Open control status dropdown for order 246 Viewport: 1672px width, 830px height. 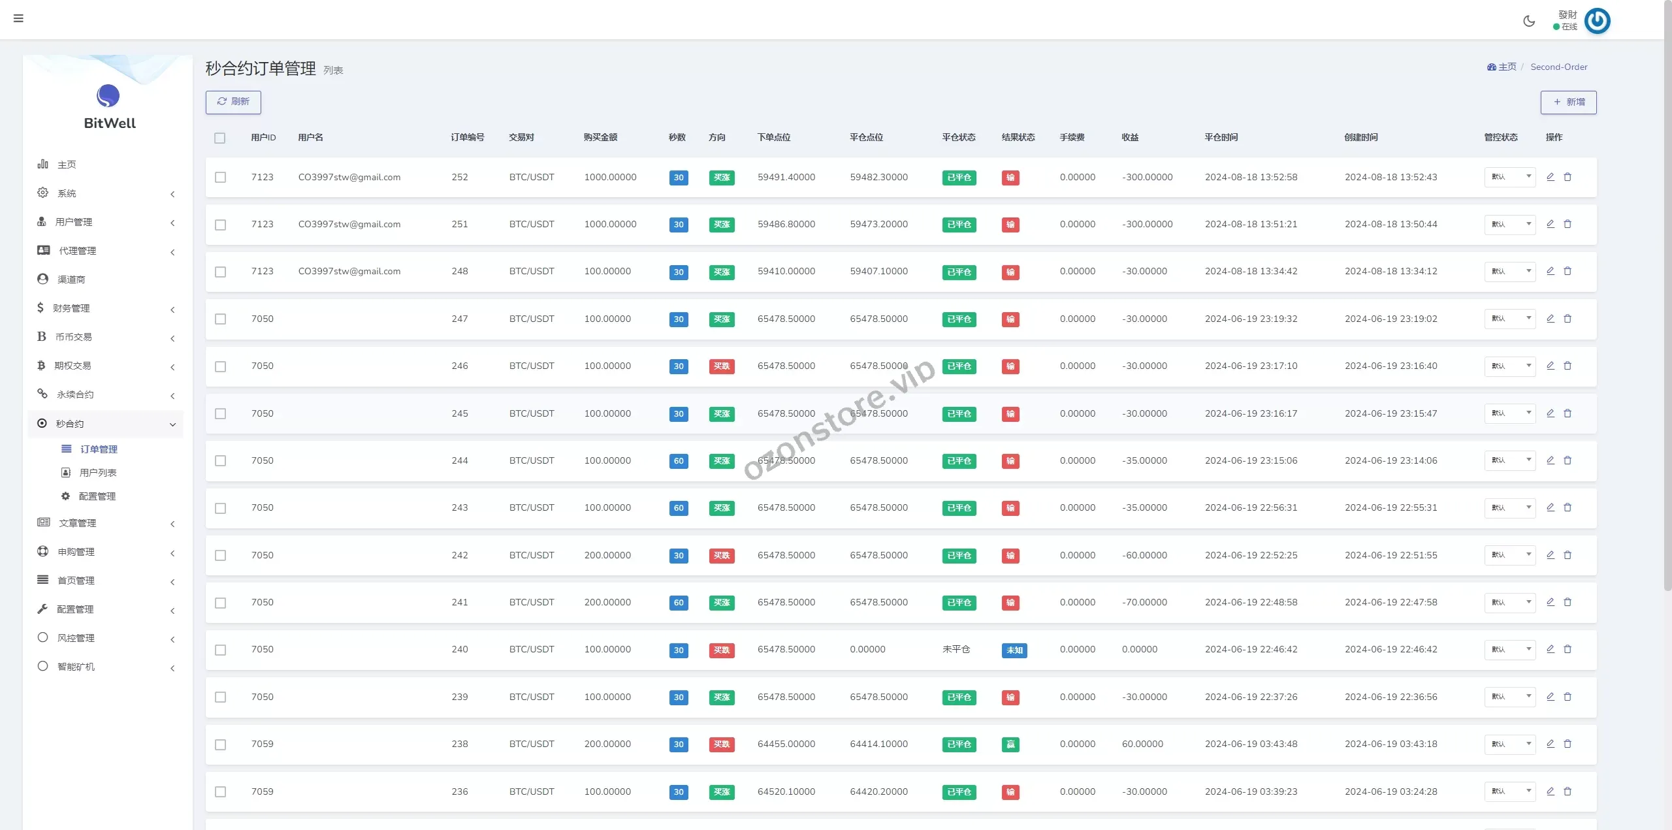click(1509, 366)
